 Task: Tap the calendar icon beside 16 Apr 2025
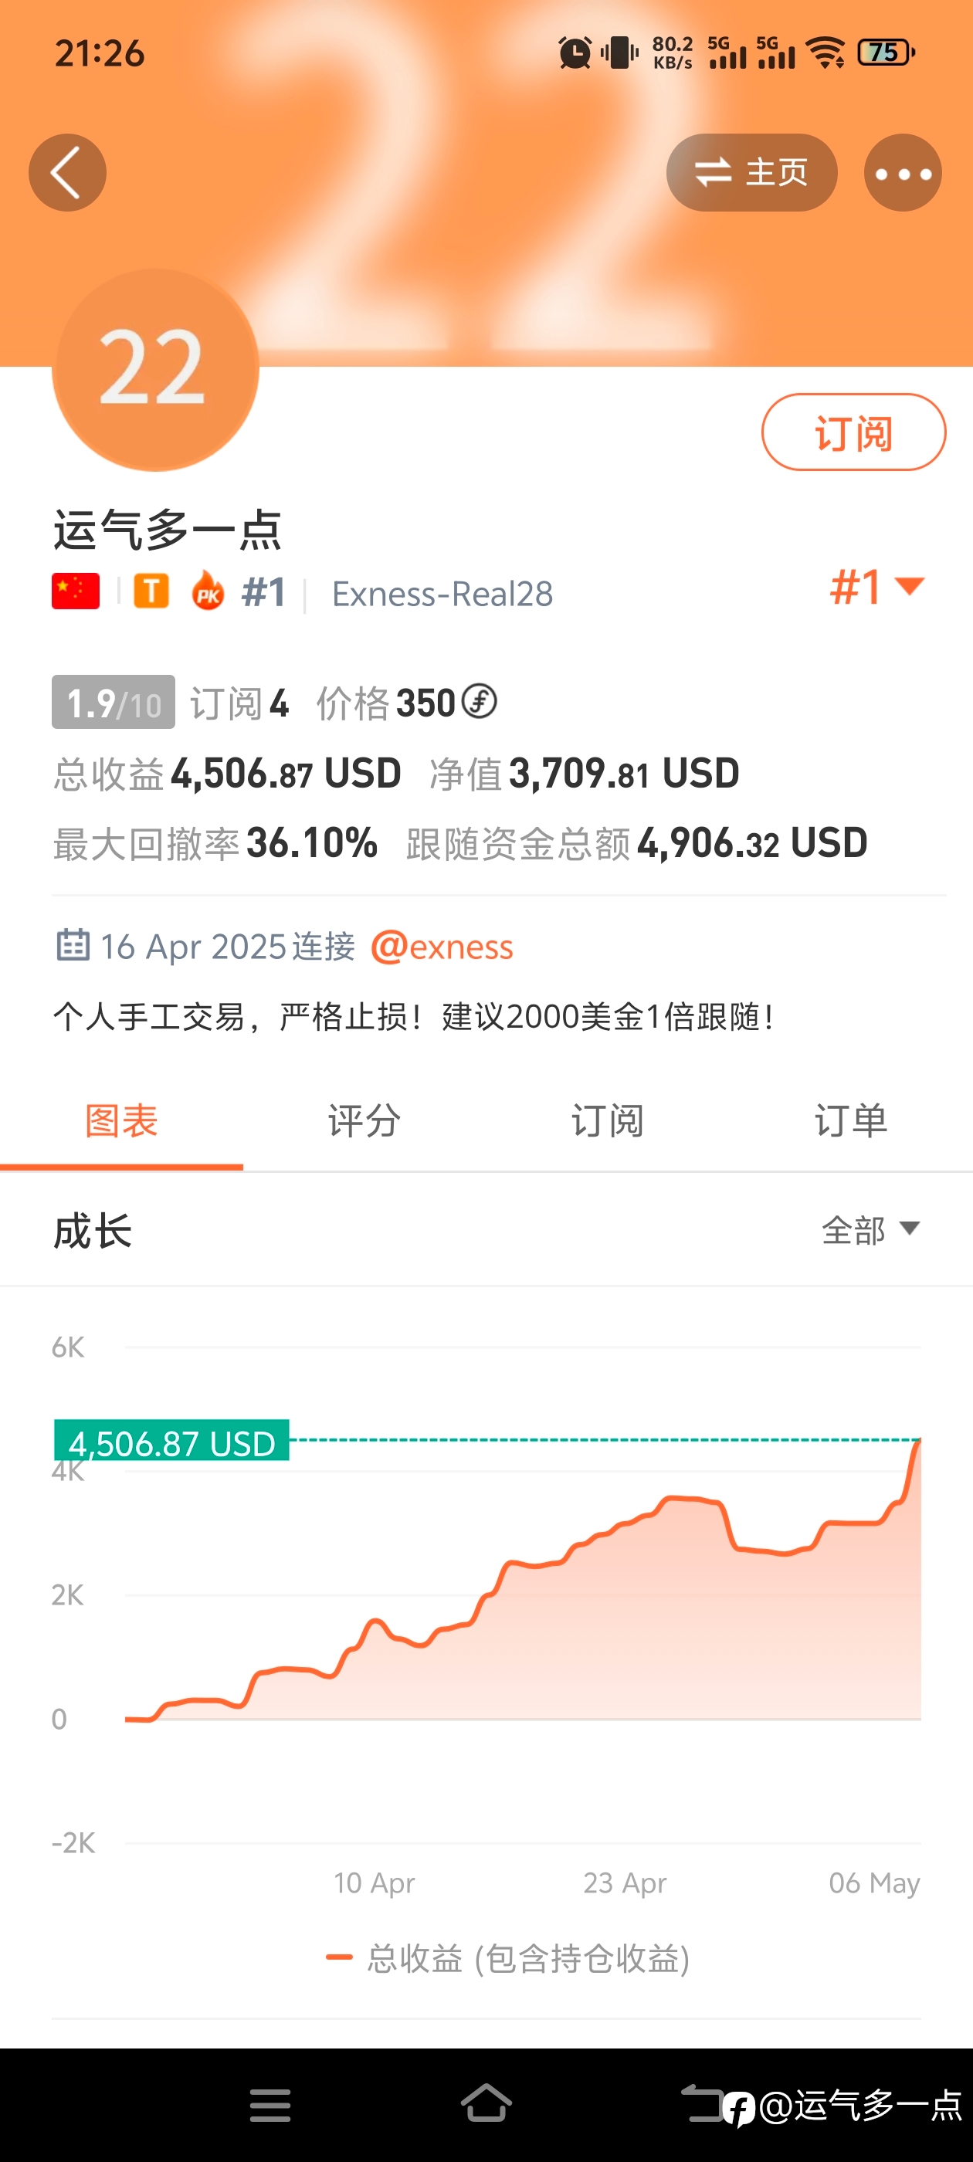click(x=73, y=944)
